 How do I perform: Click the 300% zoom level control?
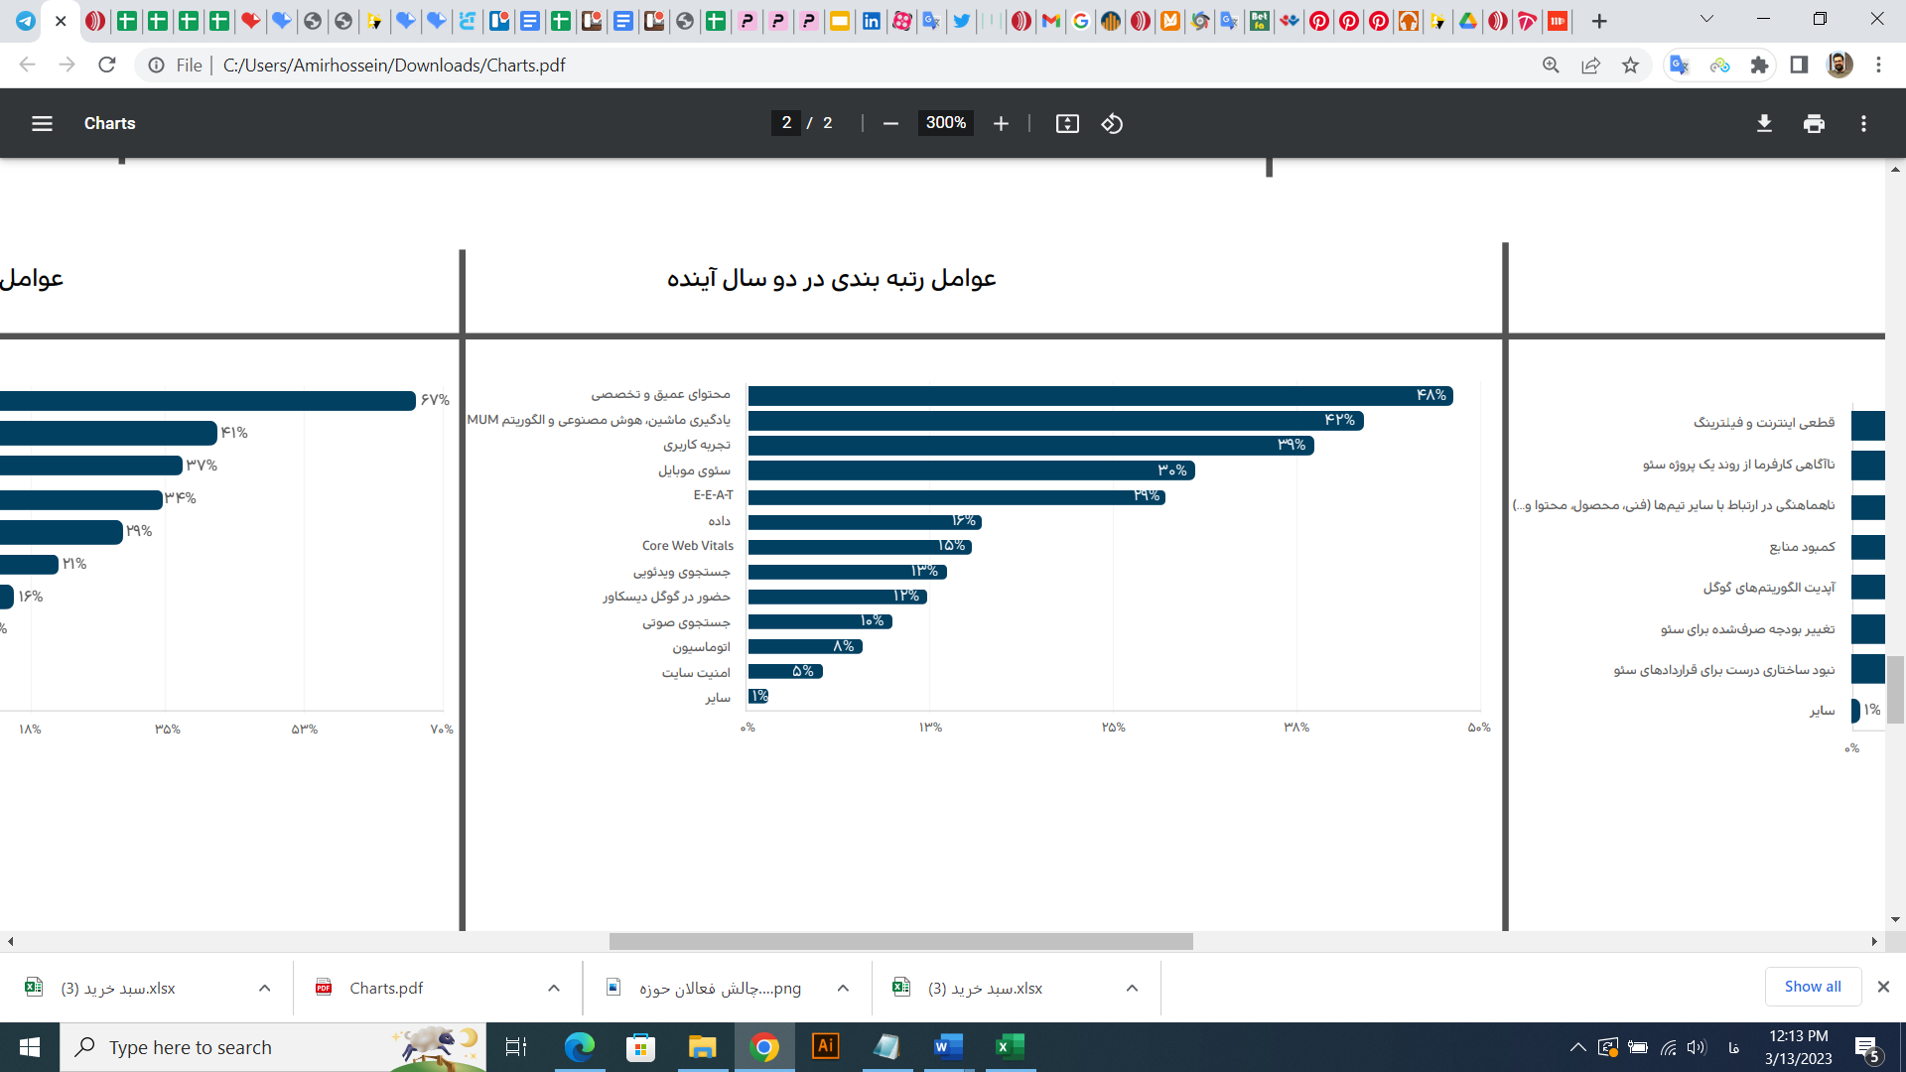click(x=944, y=123)
